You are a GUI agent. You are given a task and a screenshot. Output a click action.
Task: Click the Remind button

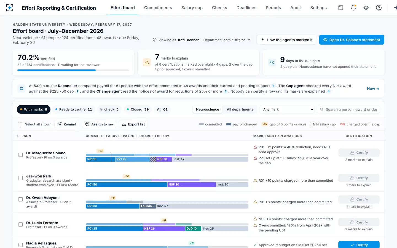(67, 124)
